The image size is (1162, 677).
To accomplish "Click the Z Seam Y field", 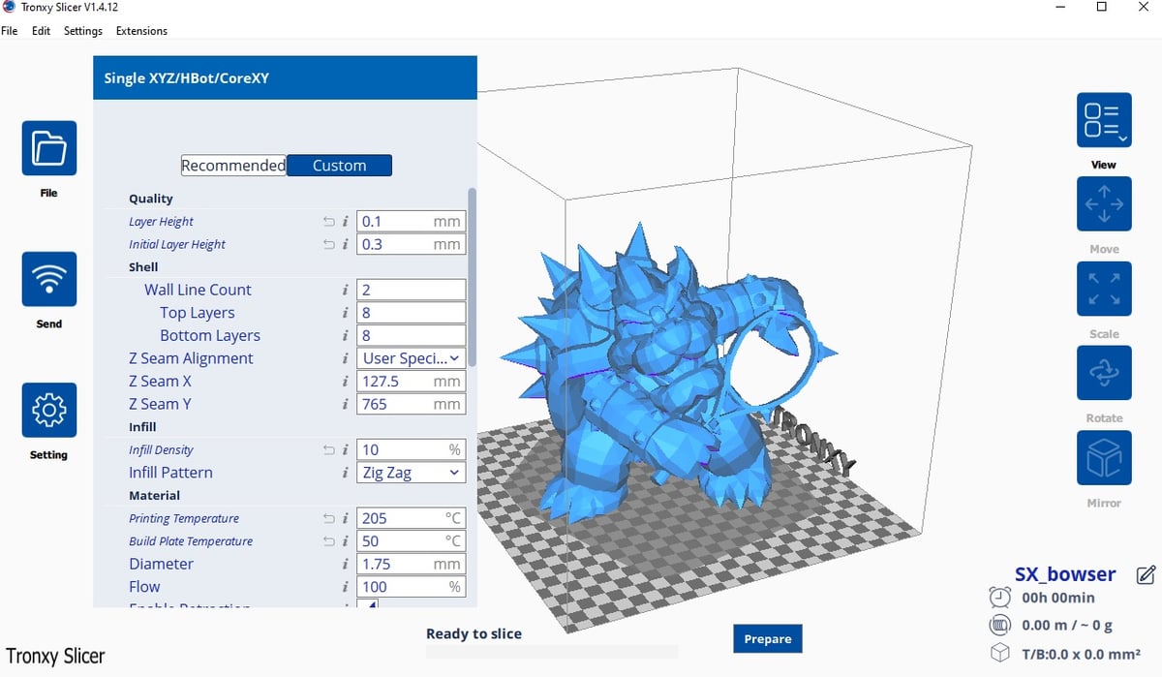I will point(412,404).
